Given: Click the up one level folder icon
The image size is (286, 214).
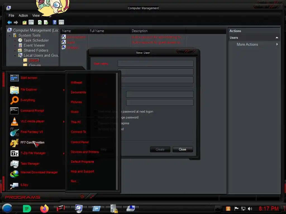Looking at the screenshot, I should point(25,22).
